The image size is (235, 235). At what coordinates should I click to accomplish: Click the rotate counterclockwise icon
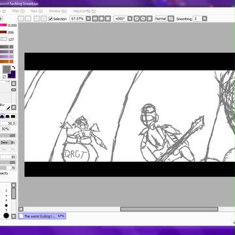pos(136,19)
